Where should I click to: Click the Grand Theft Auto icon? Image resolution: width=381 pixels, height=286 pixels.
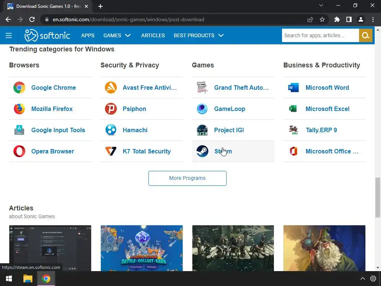[202, 88]
